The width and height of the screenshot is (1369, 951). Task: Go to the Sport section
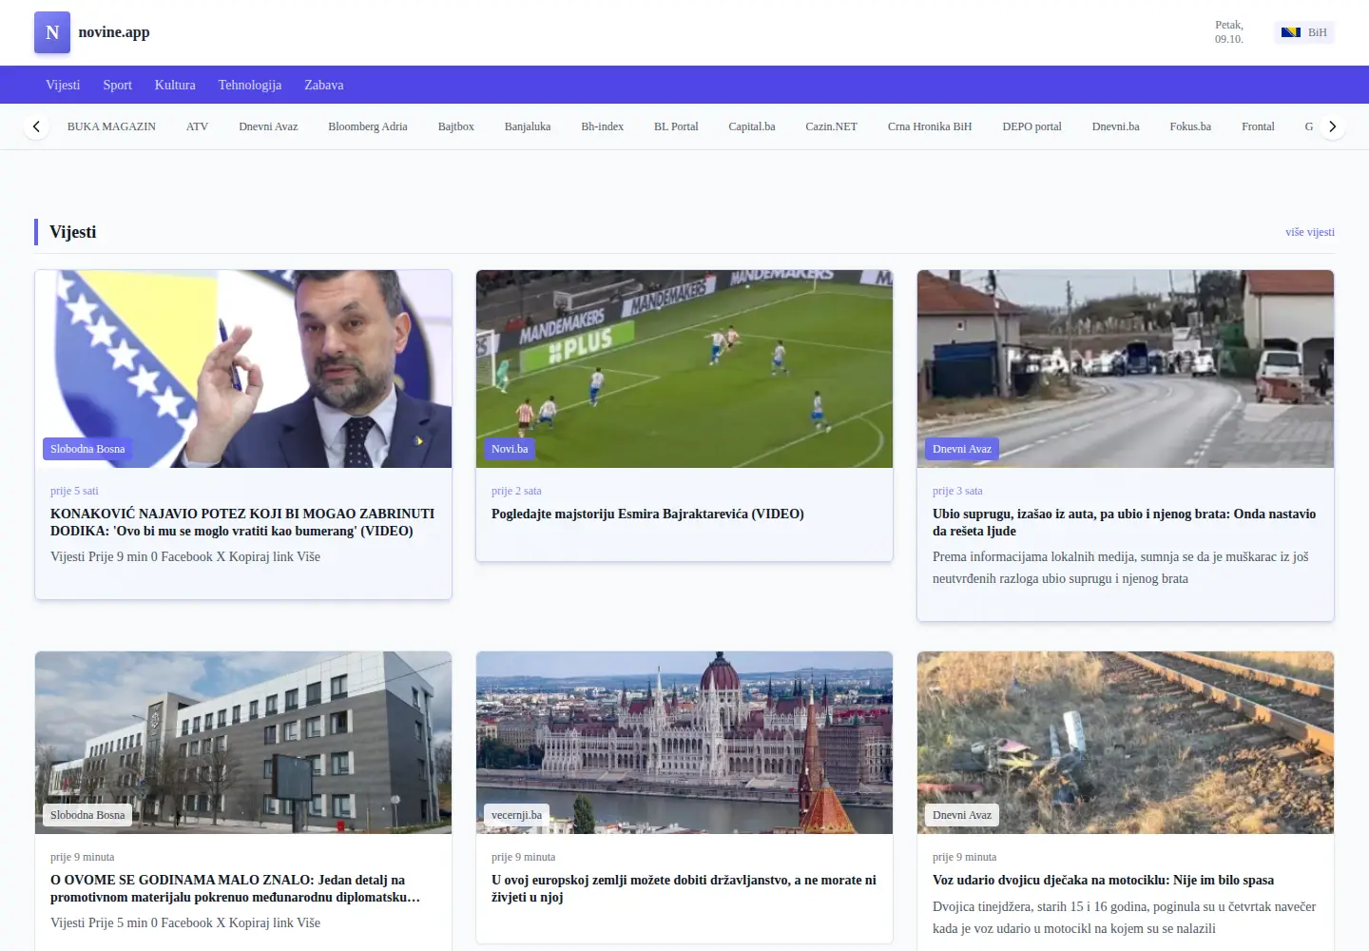[x=118, y=85]
